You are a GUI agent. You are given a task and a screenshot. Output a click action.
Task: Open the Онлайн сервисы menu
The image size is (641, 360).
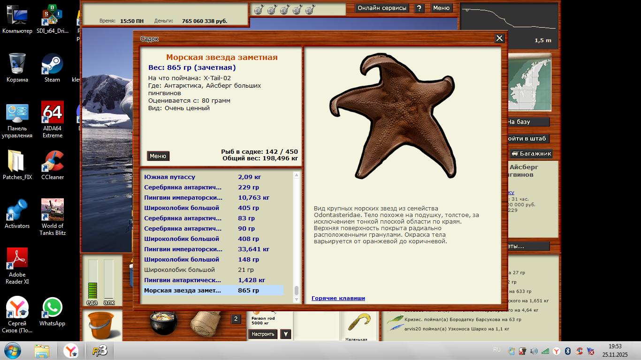point(382,8)
